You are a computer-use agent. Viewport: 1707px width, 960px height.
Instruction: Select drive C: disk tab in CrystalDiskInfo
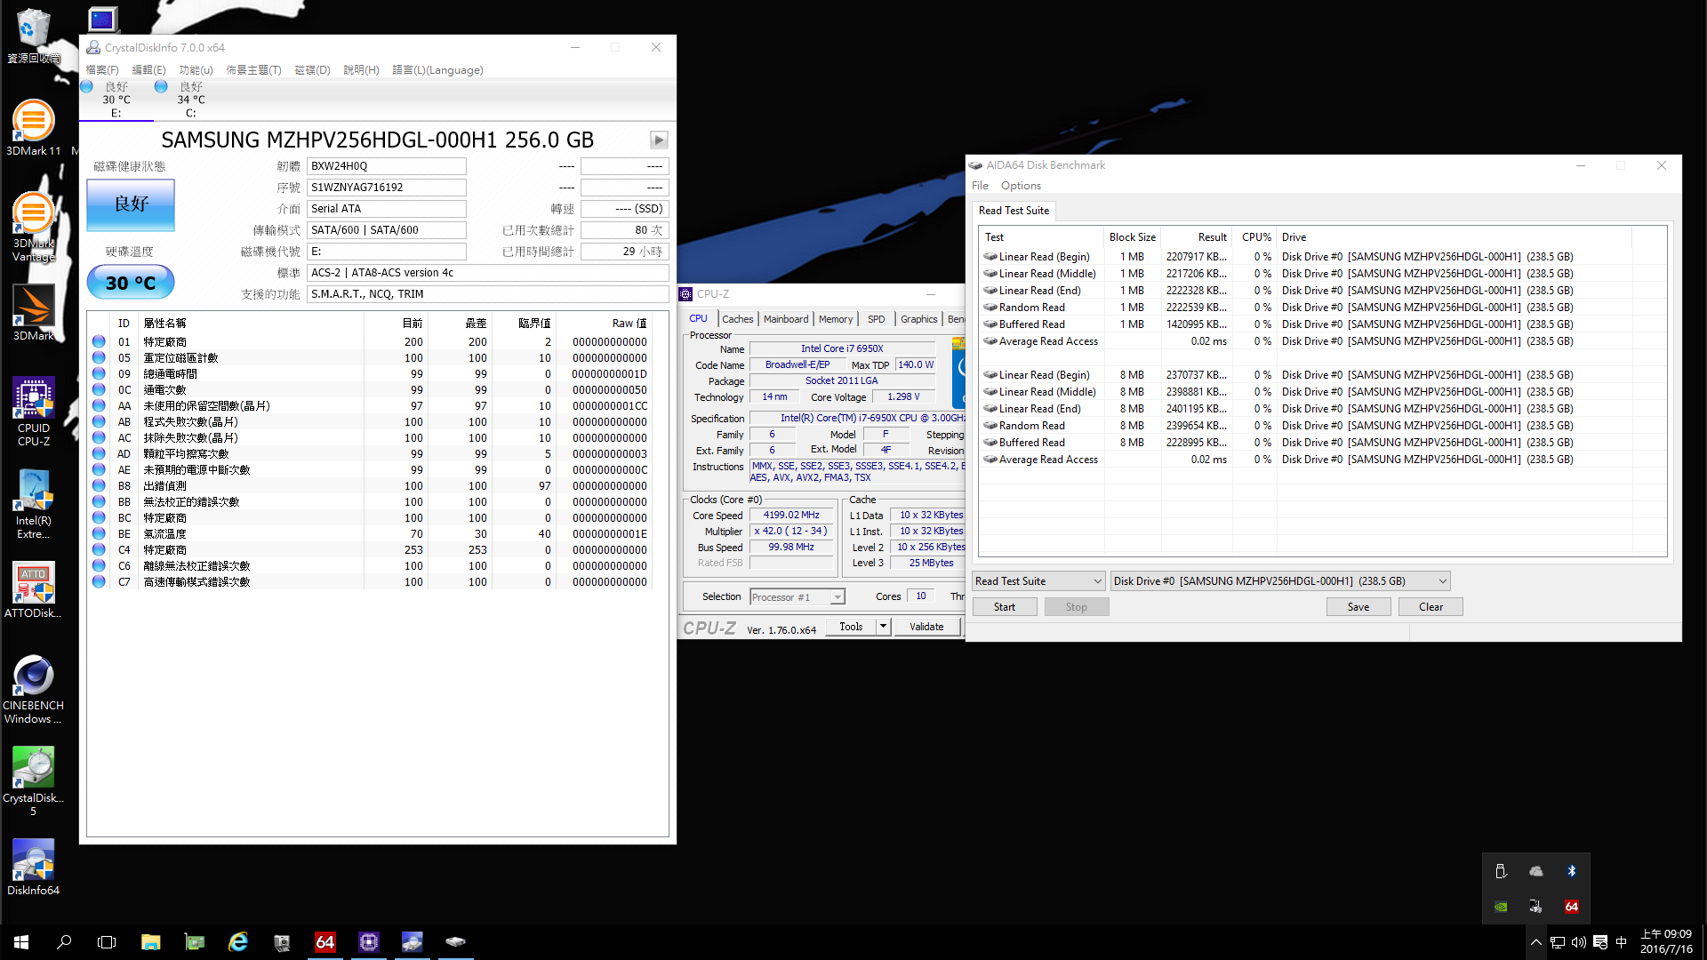(x=191, y=100)
